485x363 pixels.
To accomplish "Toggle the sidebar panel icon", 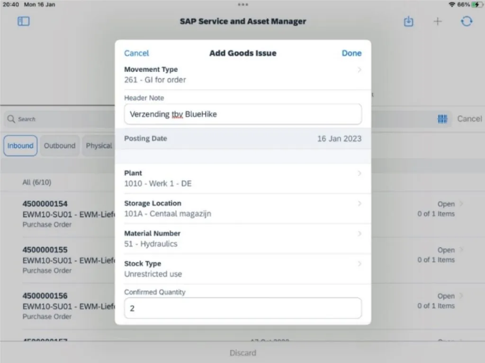I will tap(24, 21).
